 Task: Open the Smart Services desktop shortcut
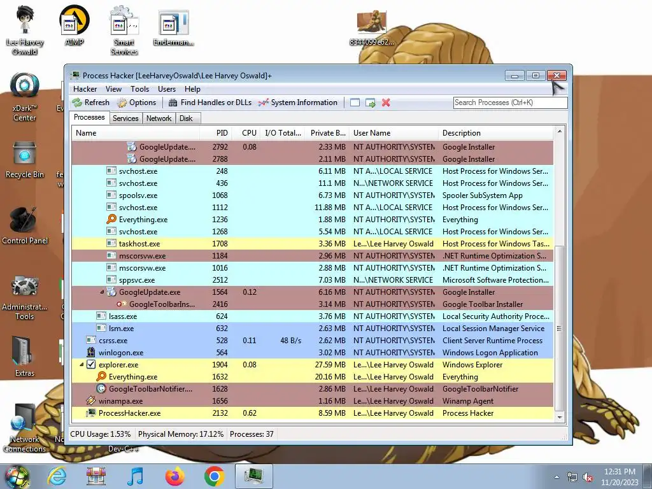[x=124, y=30]
